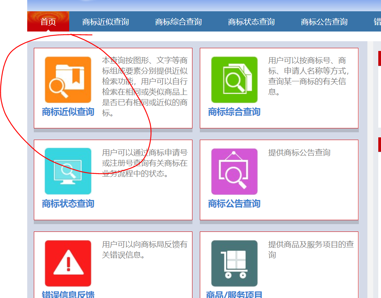Click the red strip on the right edge
Image resolution: width=381 pixels, height=298 pixels.
coord(379,58)
